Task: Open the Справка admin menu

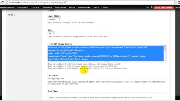Action: coord(105,7)
